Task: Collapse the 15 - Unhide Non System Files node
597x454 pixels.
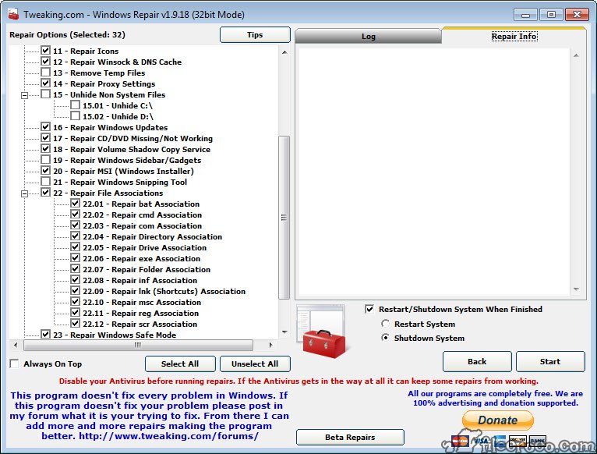Action: (x=24, y=95)
